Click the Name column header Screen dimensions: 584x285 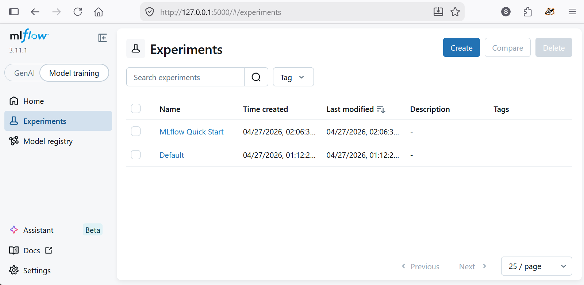coord(170,109)
